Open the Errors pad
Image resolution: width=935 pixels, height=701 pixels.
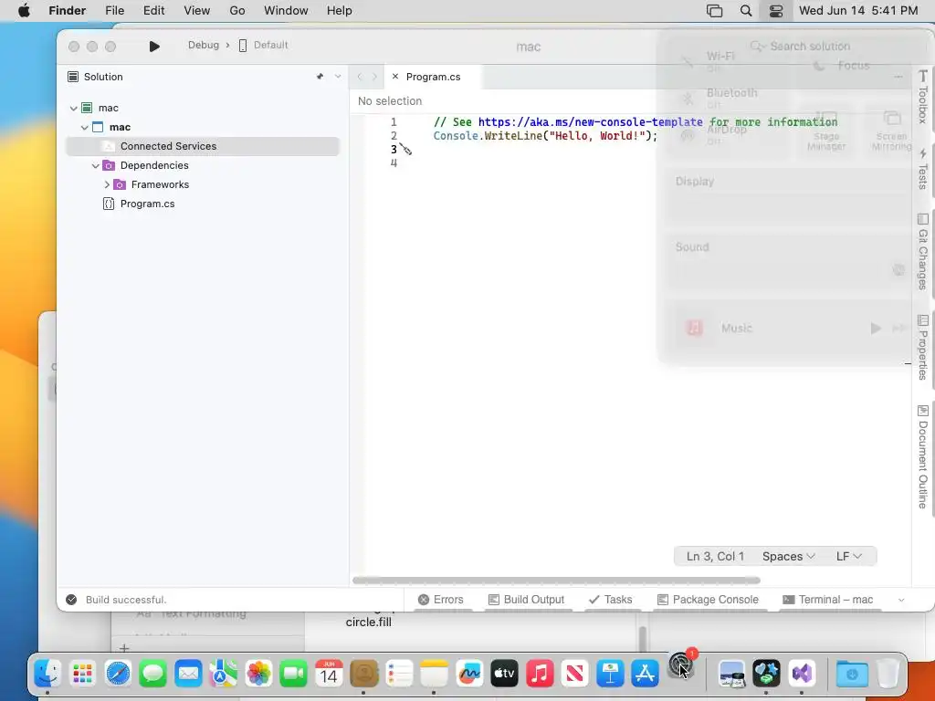point(441,600)
